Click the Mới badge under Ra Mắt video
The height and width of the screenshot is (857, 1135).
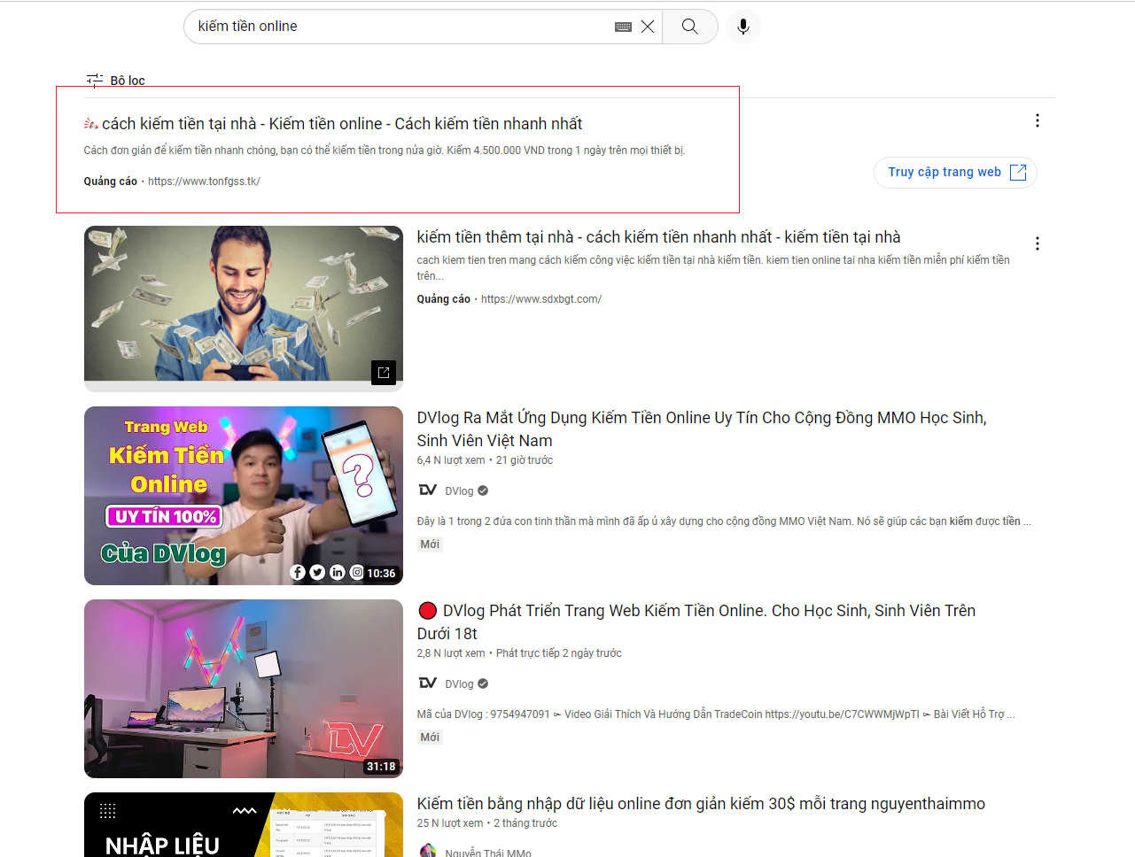point(430,544)
